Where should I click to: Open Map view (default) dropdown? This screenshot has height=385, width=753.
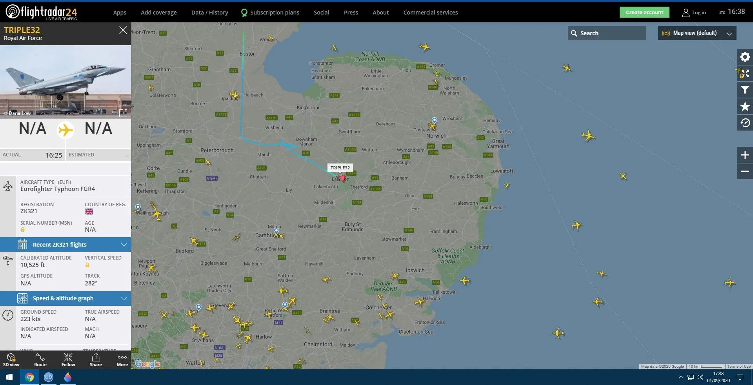coord(697,33)
